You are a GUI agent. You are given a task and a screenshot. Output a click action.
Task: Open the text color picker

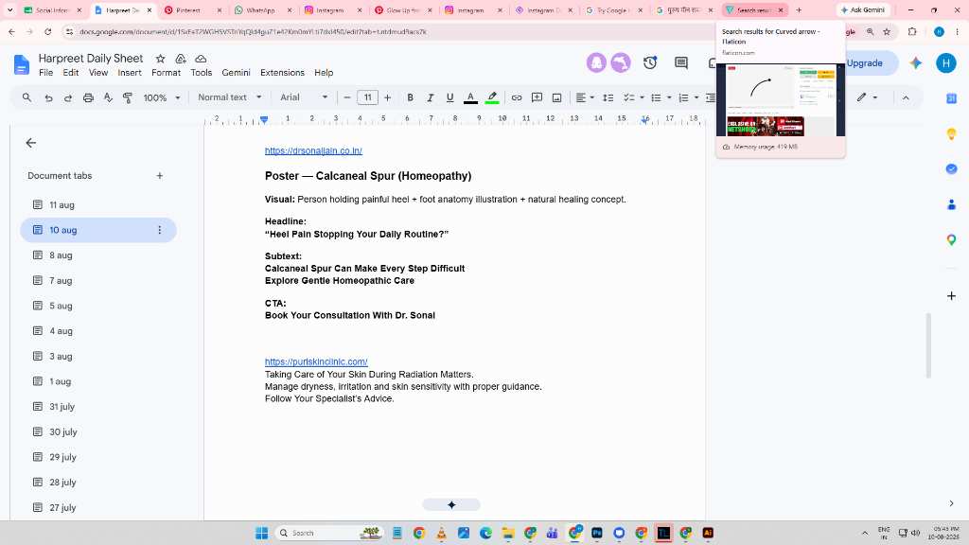[x=470, y=97]
